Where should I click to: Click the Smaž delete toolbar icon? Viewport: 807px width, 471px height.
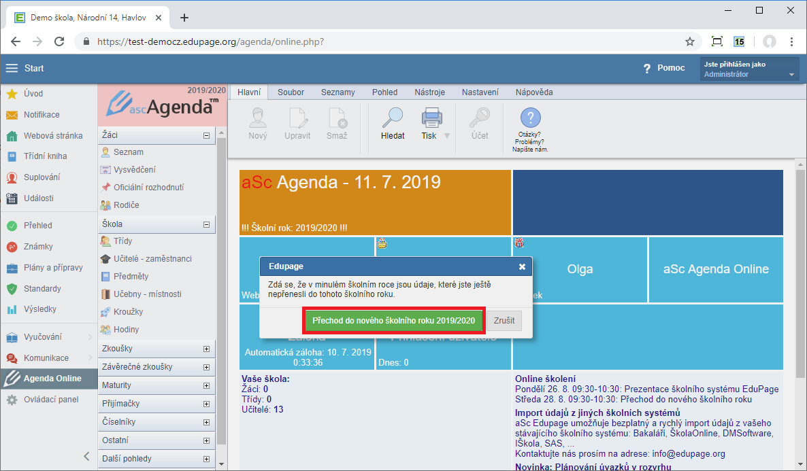337,118
